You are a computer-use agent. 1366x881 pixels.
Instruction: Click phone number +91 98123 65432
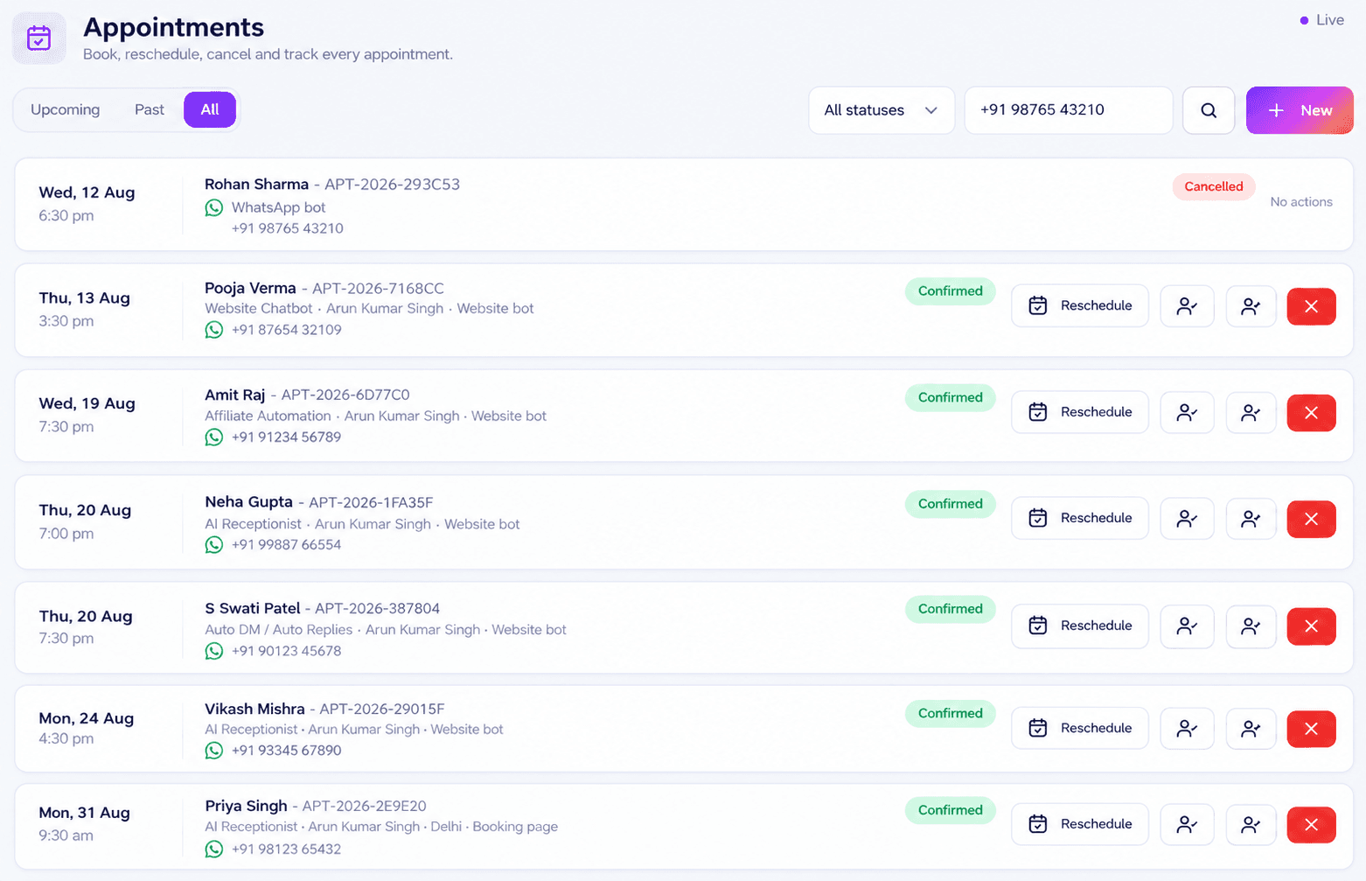coord(286,850)
